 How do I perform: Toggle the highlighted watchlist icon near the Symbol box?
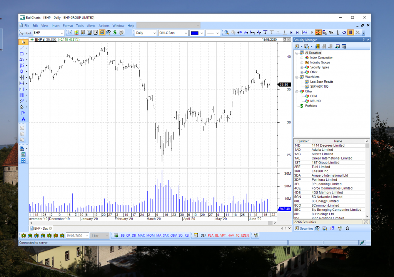[102, 32]
